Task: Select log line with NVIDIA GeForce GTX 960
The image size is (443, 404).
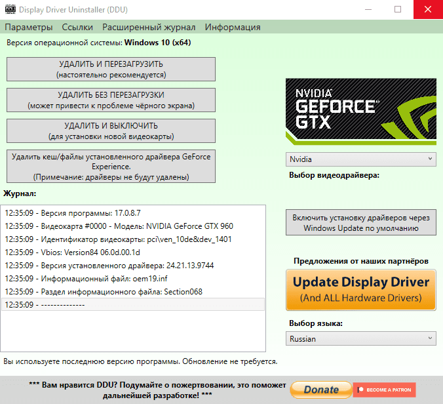Action: 133,226
